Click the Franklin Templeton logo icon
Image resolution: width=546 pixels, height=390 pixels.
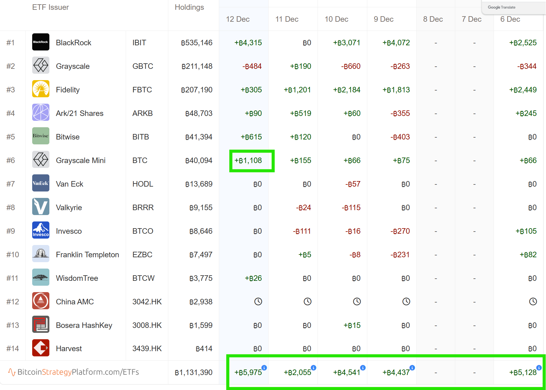point(41,254)
